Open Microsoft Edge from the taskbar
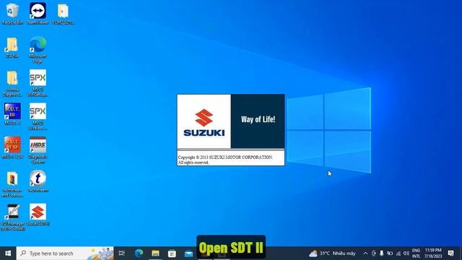The height and width of the screenshot is (260, 462). pyautogui.click(x=139, y=253)
